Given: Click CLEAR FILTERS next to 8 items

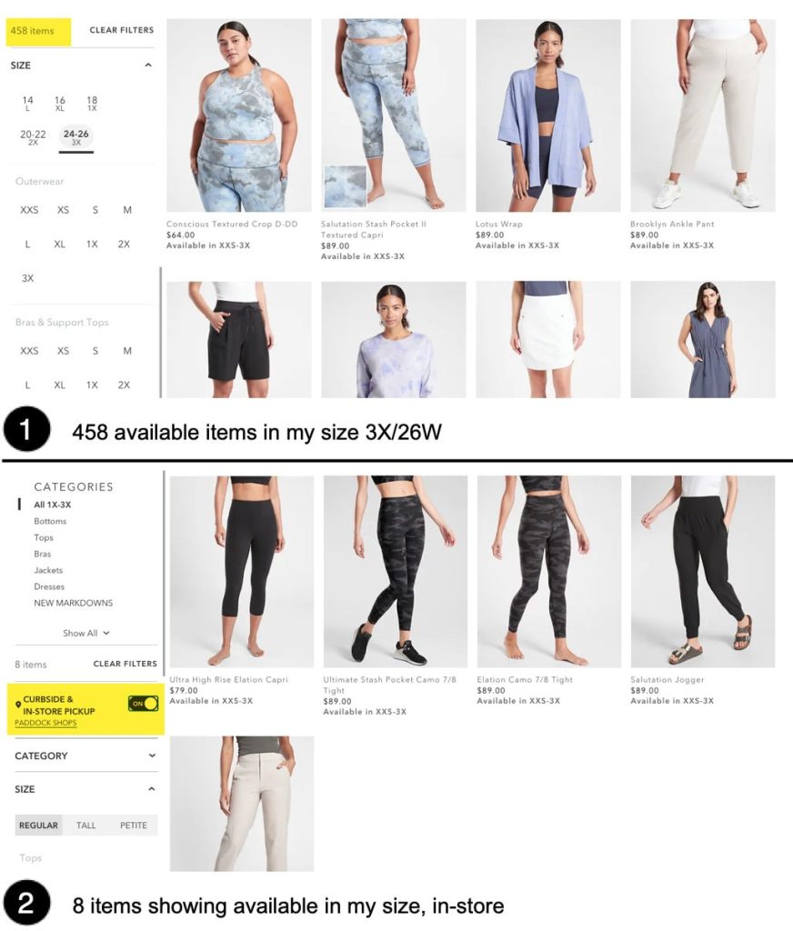Looking at the screenshot, I should (x=125, y=663).
